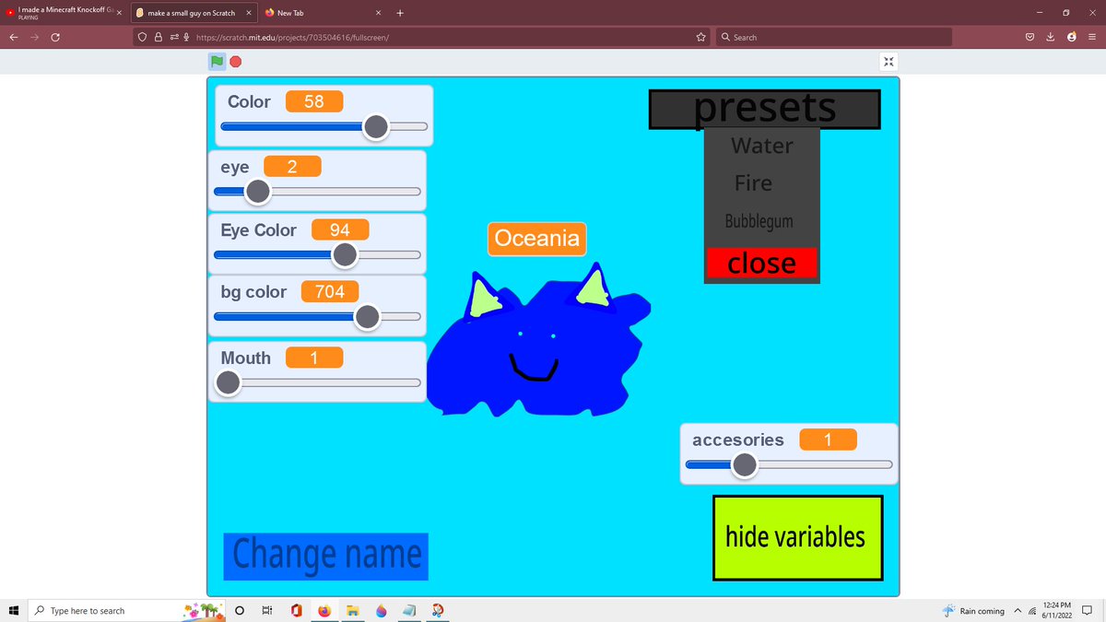Click the Eye Color slider handle
The image size is (1106, 622).
click(x=345, y=254)
